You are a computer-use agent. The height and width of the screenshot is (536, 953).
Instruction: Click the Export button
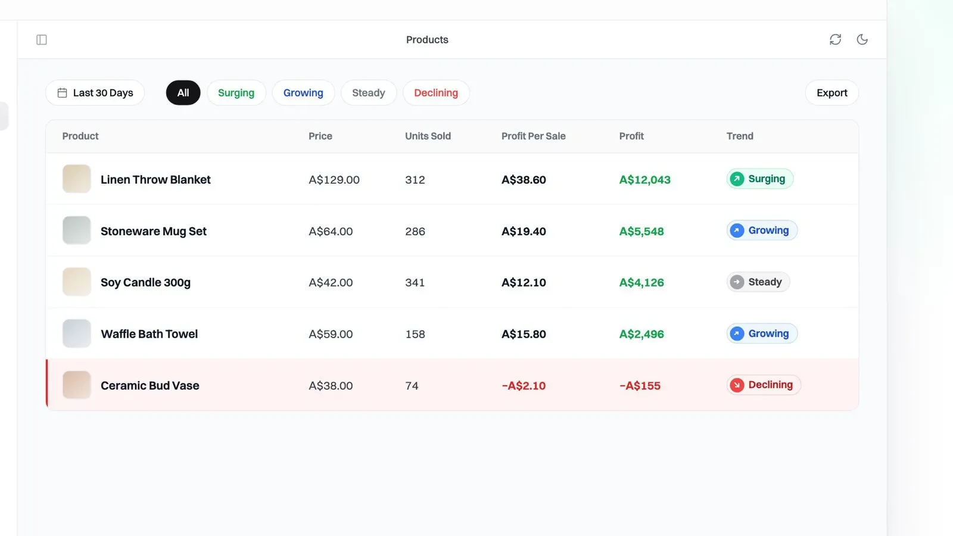click(831, 93)
